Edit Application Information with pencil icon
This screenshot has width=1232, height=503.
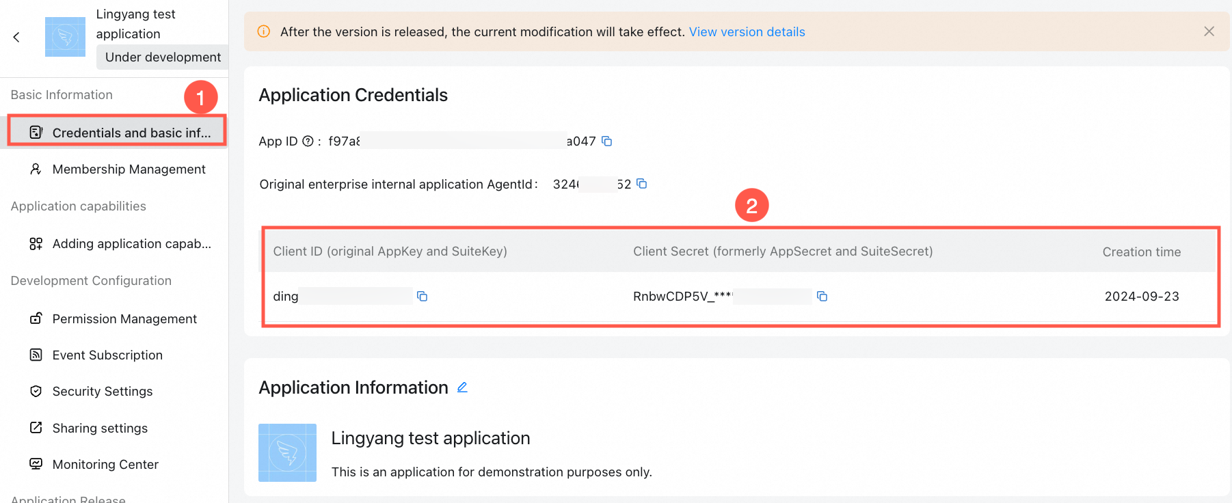[x=462, y=388]
